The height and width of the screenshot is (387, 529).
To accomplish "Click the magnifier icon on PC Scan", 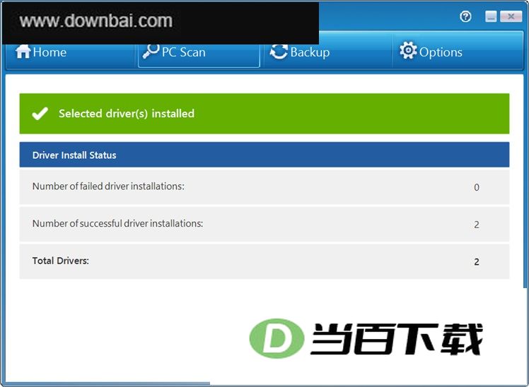I will pos(151,51).
